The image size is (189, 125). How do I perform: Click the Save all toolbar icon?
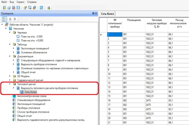click(x=18, y=7)
